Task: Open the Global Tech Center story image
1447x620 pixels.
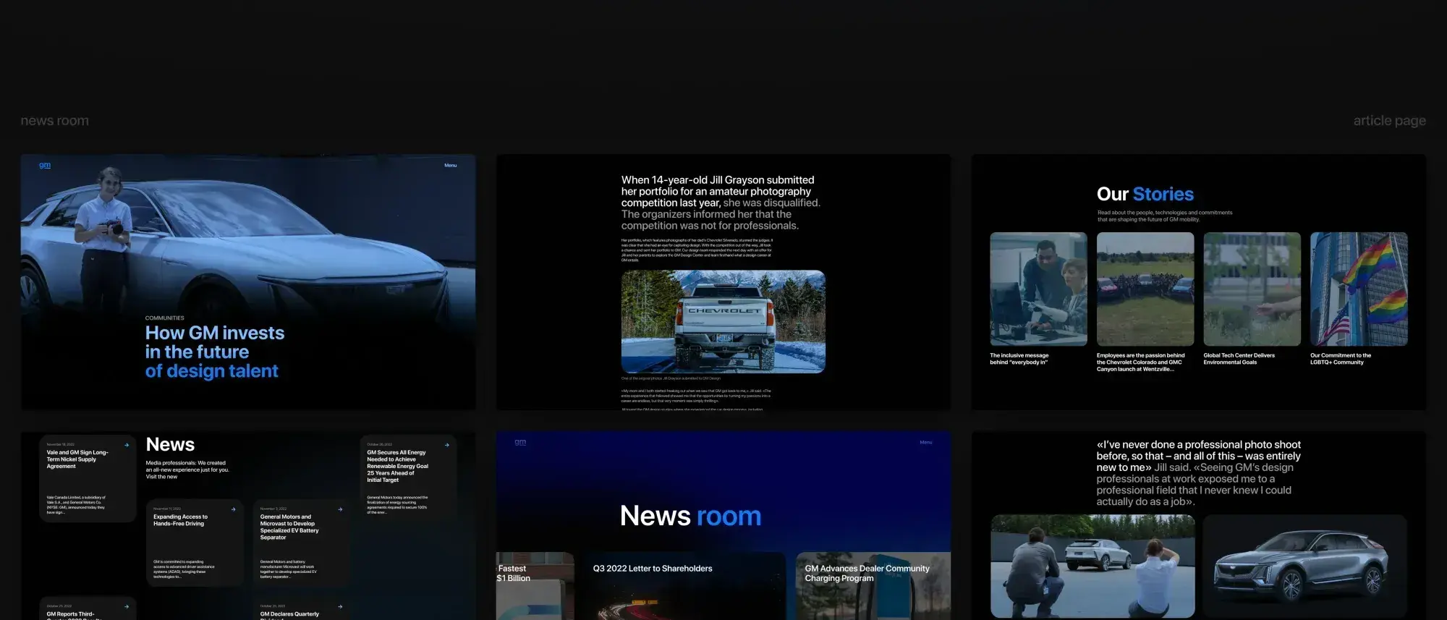Action: [1252, 289]
